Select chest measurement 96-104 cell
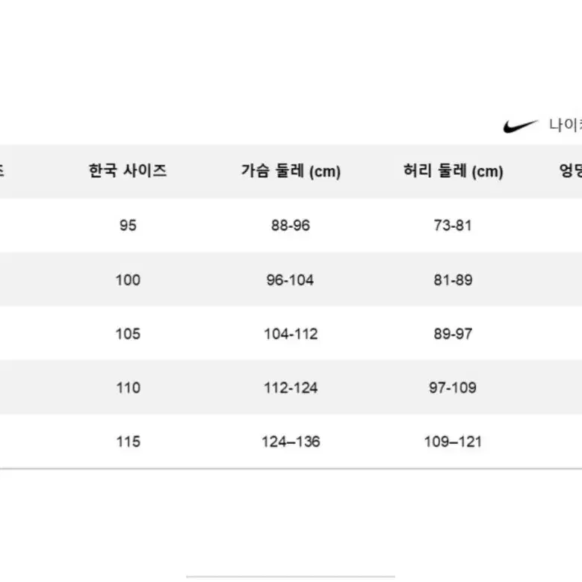 291,279
